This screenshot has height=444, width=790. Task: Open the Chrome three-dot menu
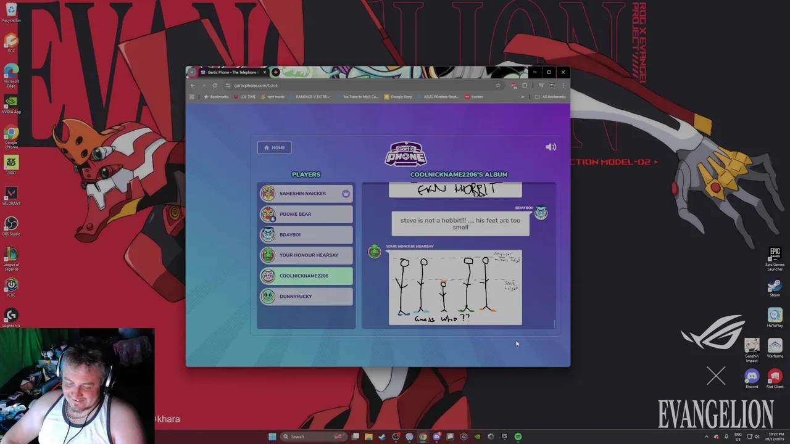(x=563, y=85)
